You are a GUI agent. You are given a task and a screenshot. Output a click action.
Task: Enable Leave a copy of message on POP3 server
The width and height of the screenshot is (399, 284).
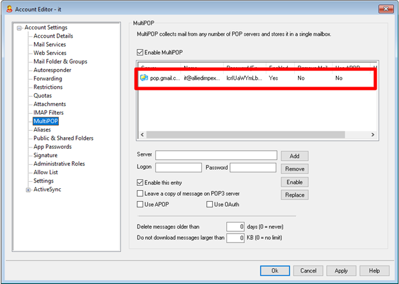pos(141,193)
